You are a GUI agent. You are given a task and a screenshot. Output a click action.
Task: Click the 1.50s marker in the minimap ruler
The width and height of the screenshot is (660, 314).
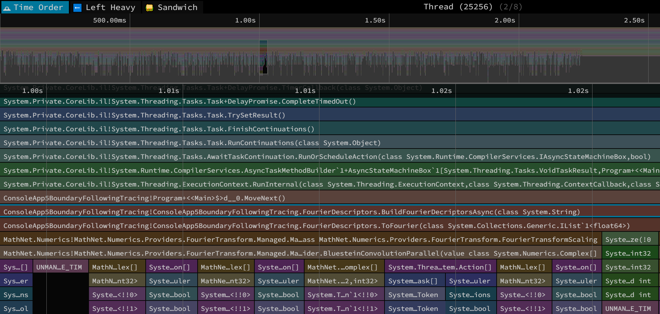[x=375, y=20]
